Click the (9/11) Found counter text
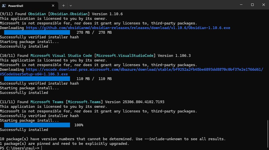 pyautogui.click(x=13, y=14)
